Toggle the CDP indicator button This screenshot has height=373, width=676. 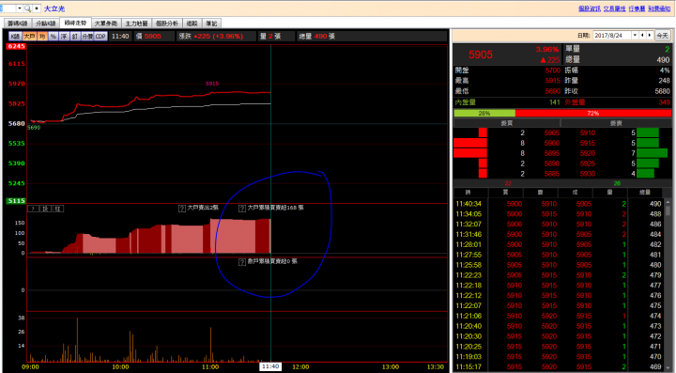[x=100, y=37]
